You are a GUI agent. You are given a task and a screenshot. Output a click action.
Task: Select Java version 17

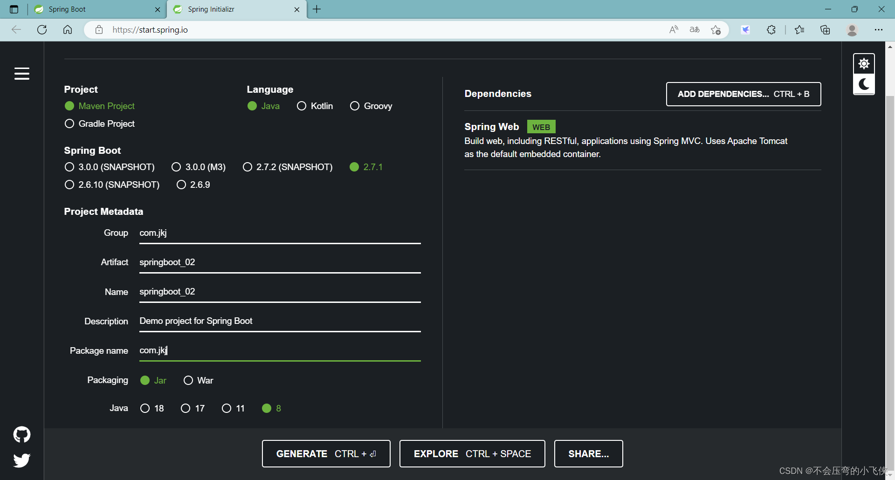193,409
